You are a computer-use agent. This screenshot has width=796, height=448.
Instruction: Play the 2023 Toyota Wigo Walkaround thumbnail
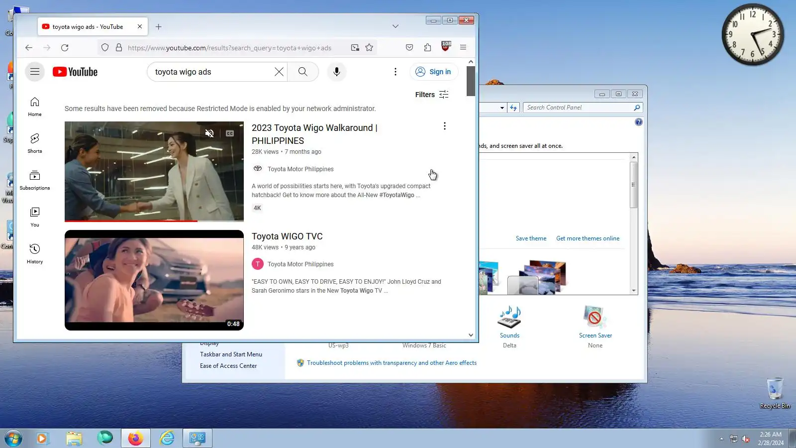coord(154,171)
